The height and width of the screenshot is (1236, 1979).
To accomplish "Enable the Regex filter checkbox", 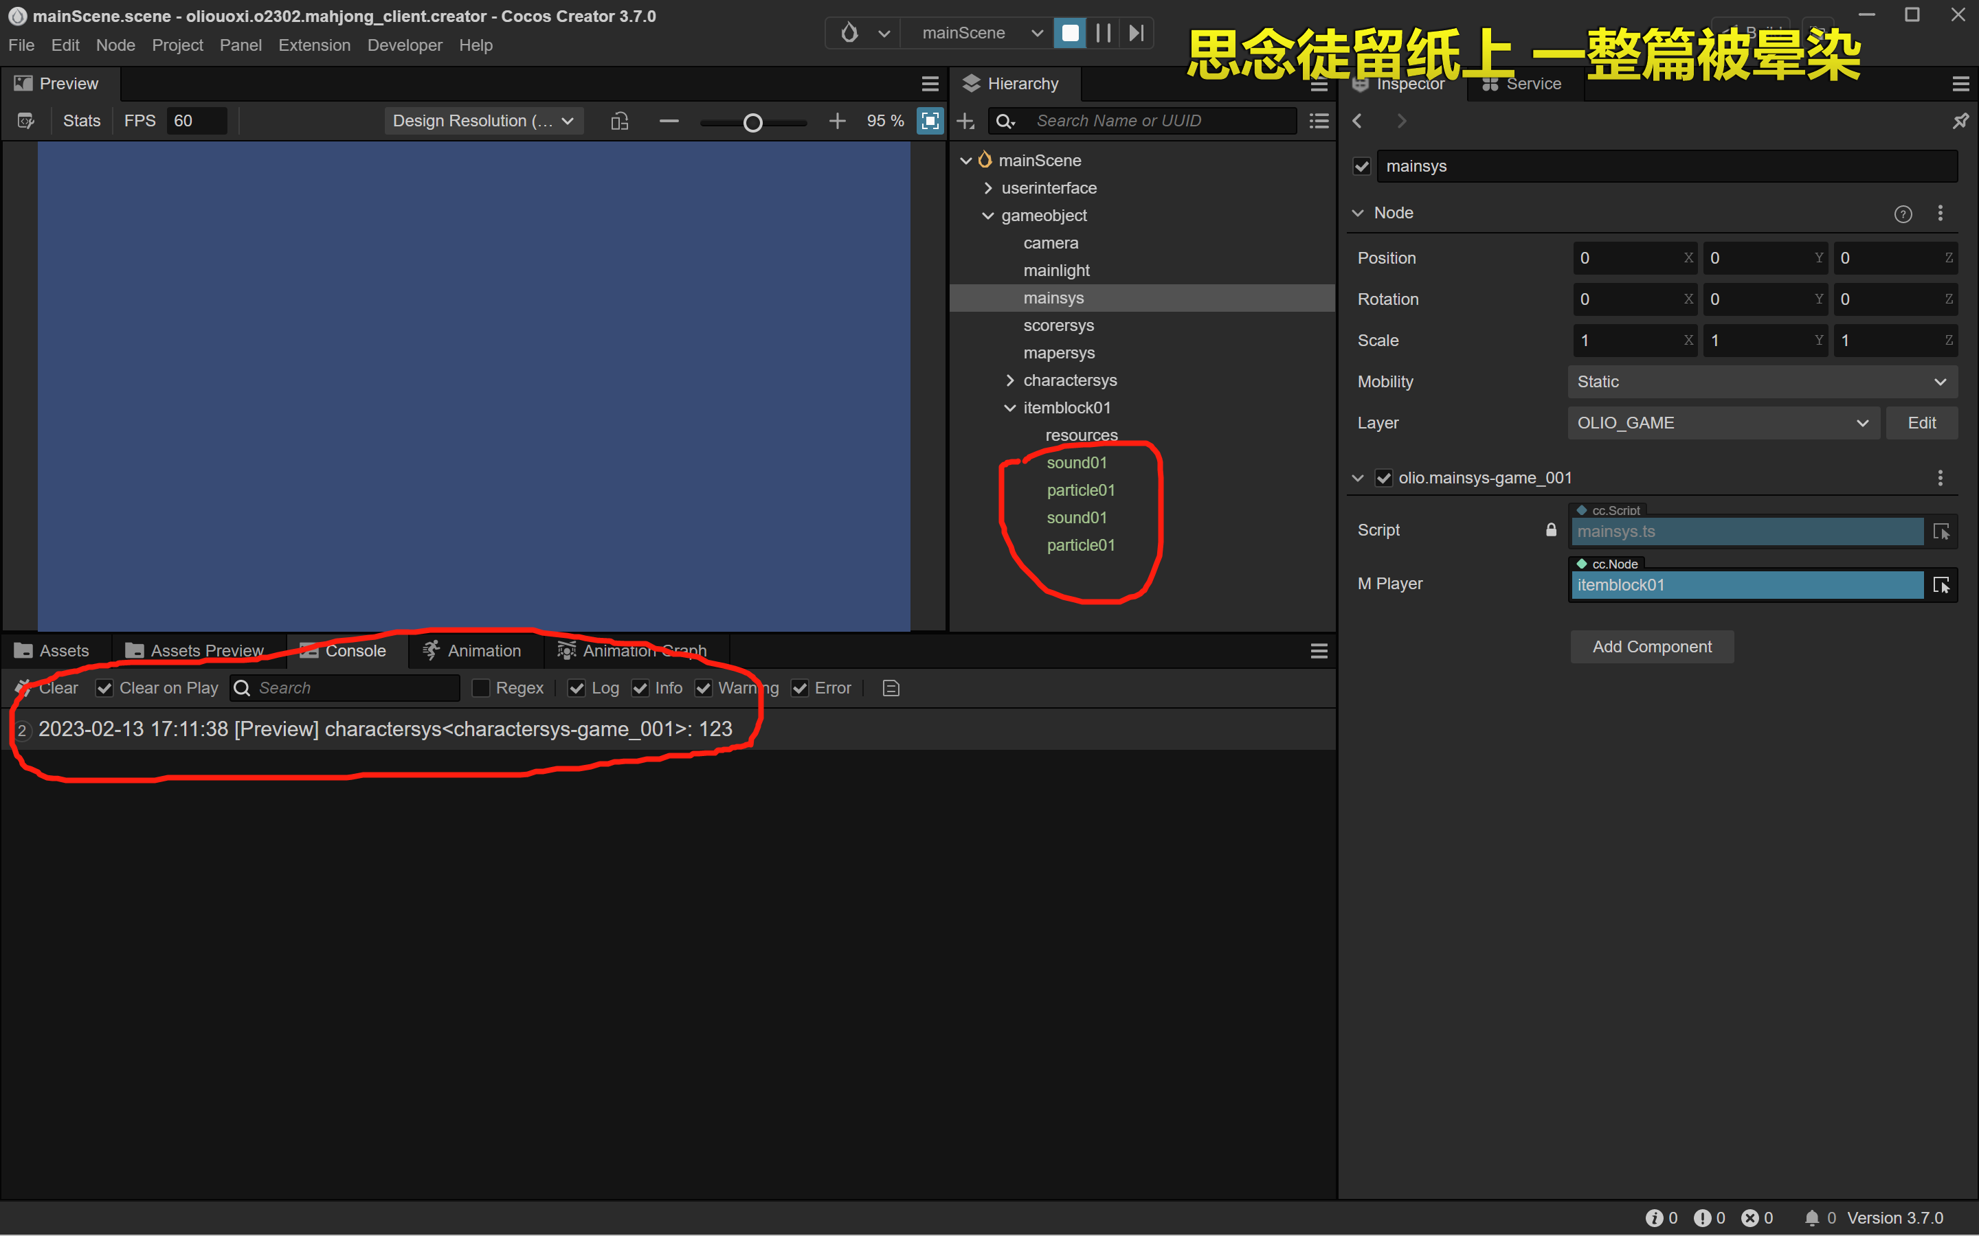I will 481,688.
